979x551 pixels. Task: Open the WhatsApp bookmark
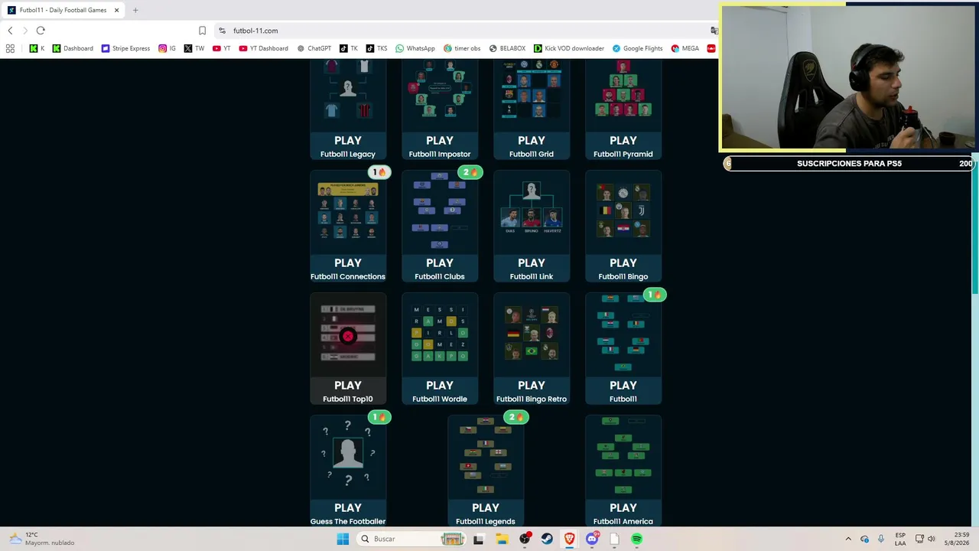(x=415, y=48)
